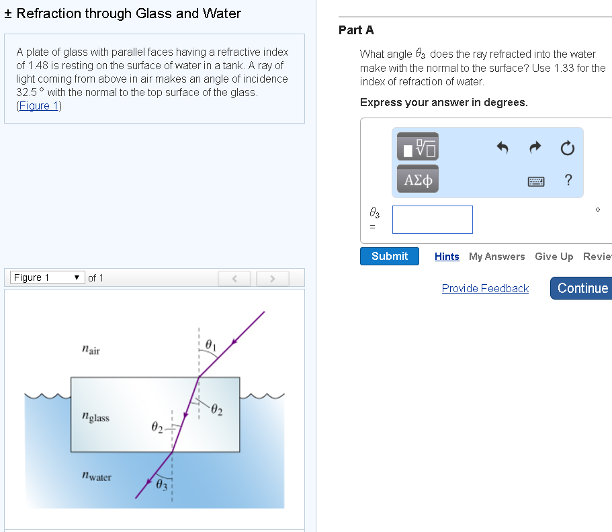The height and width of the screenshot is (532, 612).
Task: Give Up on Part A
Action: tap(554, 257)
